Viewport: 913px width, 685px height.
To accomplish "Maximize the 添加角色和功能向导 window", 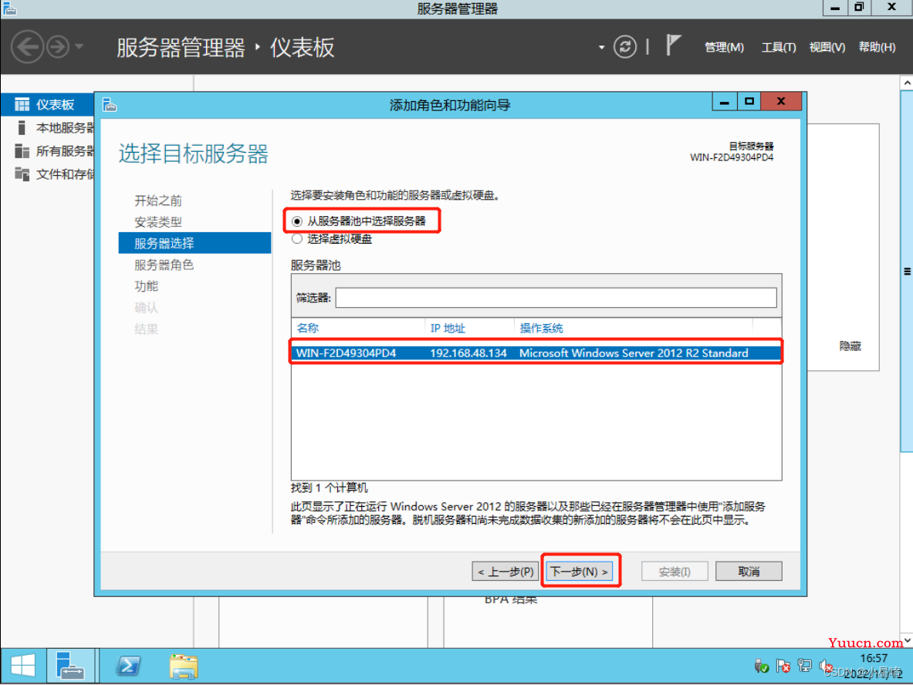I will click(749, 102).
